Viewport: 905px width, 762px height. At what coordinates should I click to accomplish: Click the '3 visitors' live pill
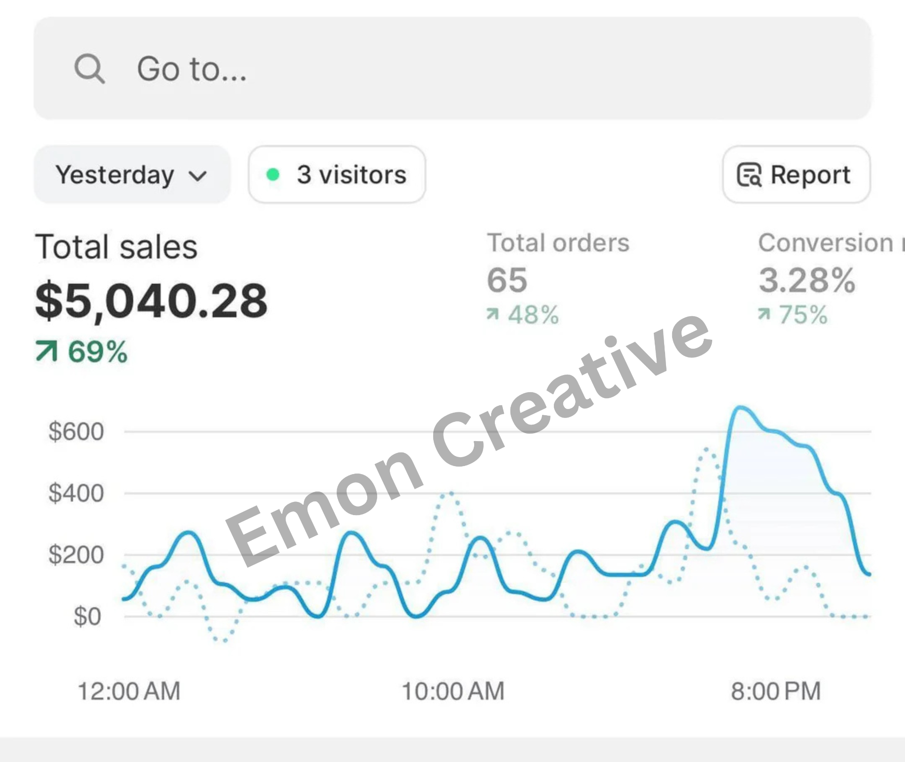coord(337,174)
